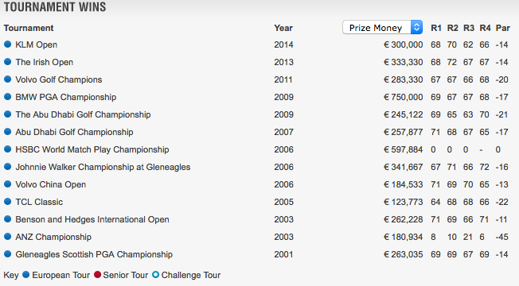Click the Volvo China Open tournament name
The image size is (519, 286).
(51, 184)
